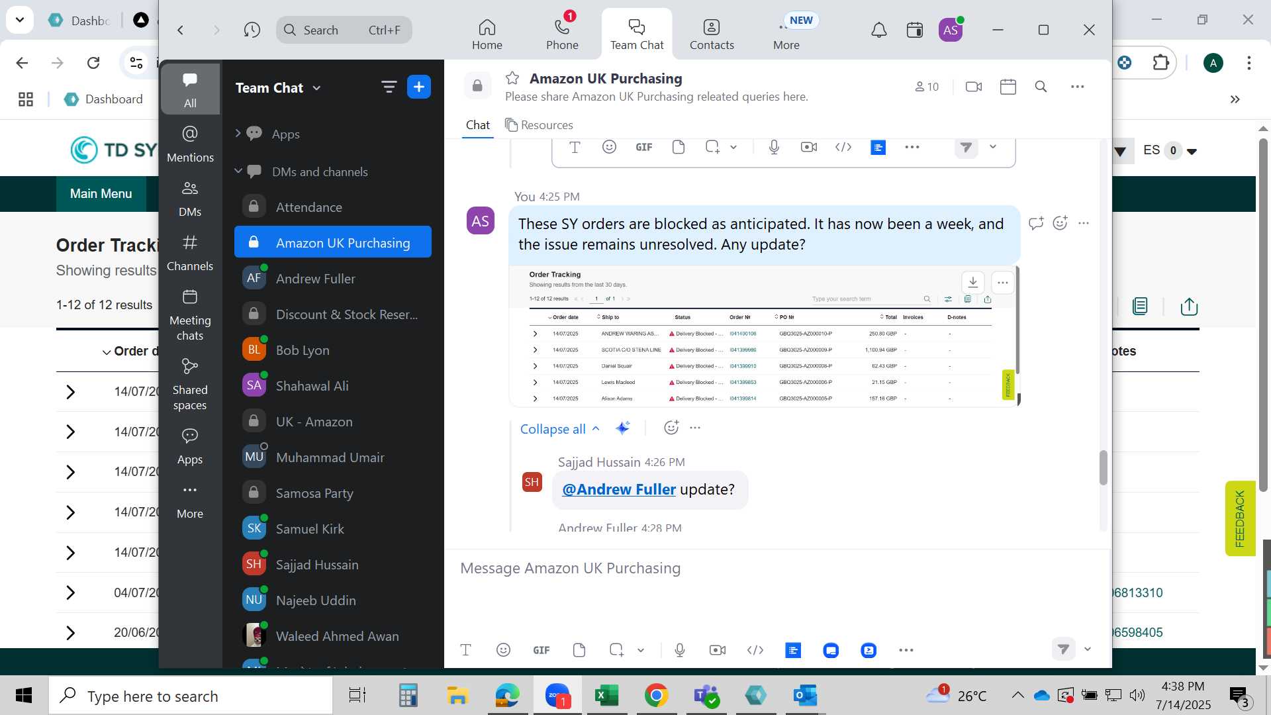Click the Message Amazon UK Purchasing input
The width and height of the screenshot is (1271, 715).
(x=777, y=568)
